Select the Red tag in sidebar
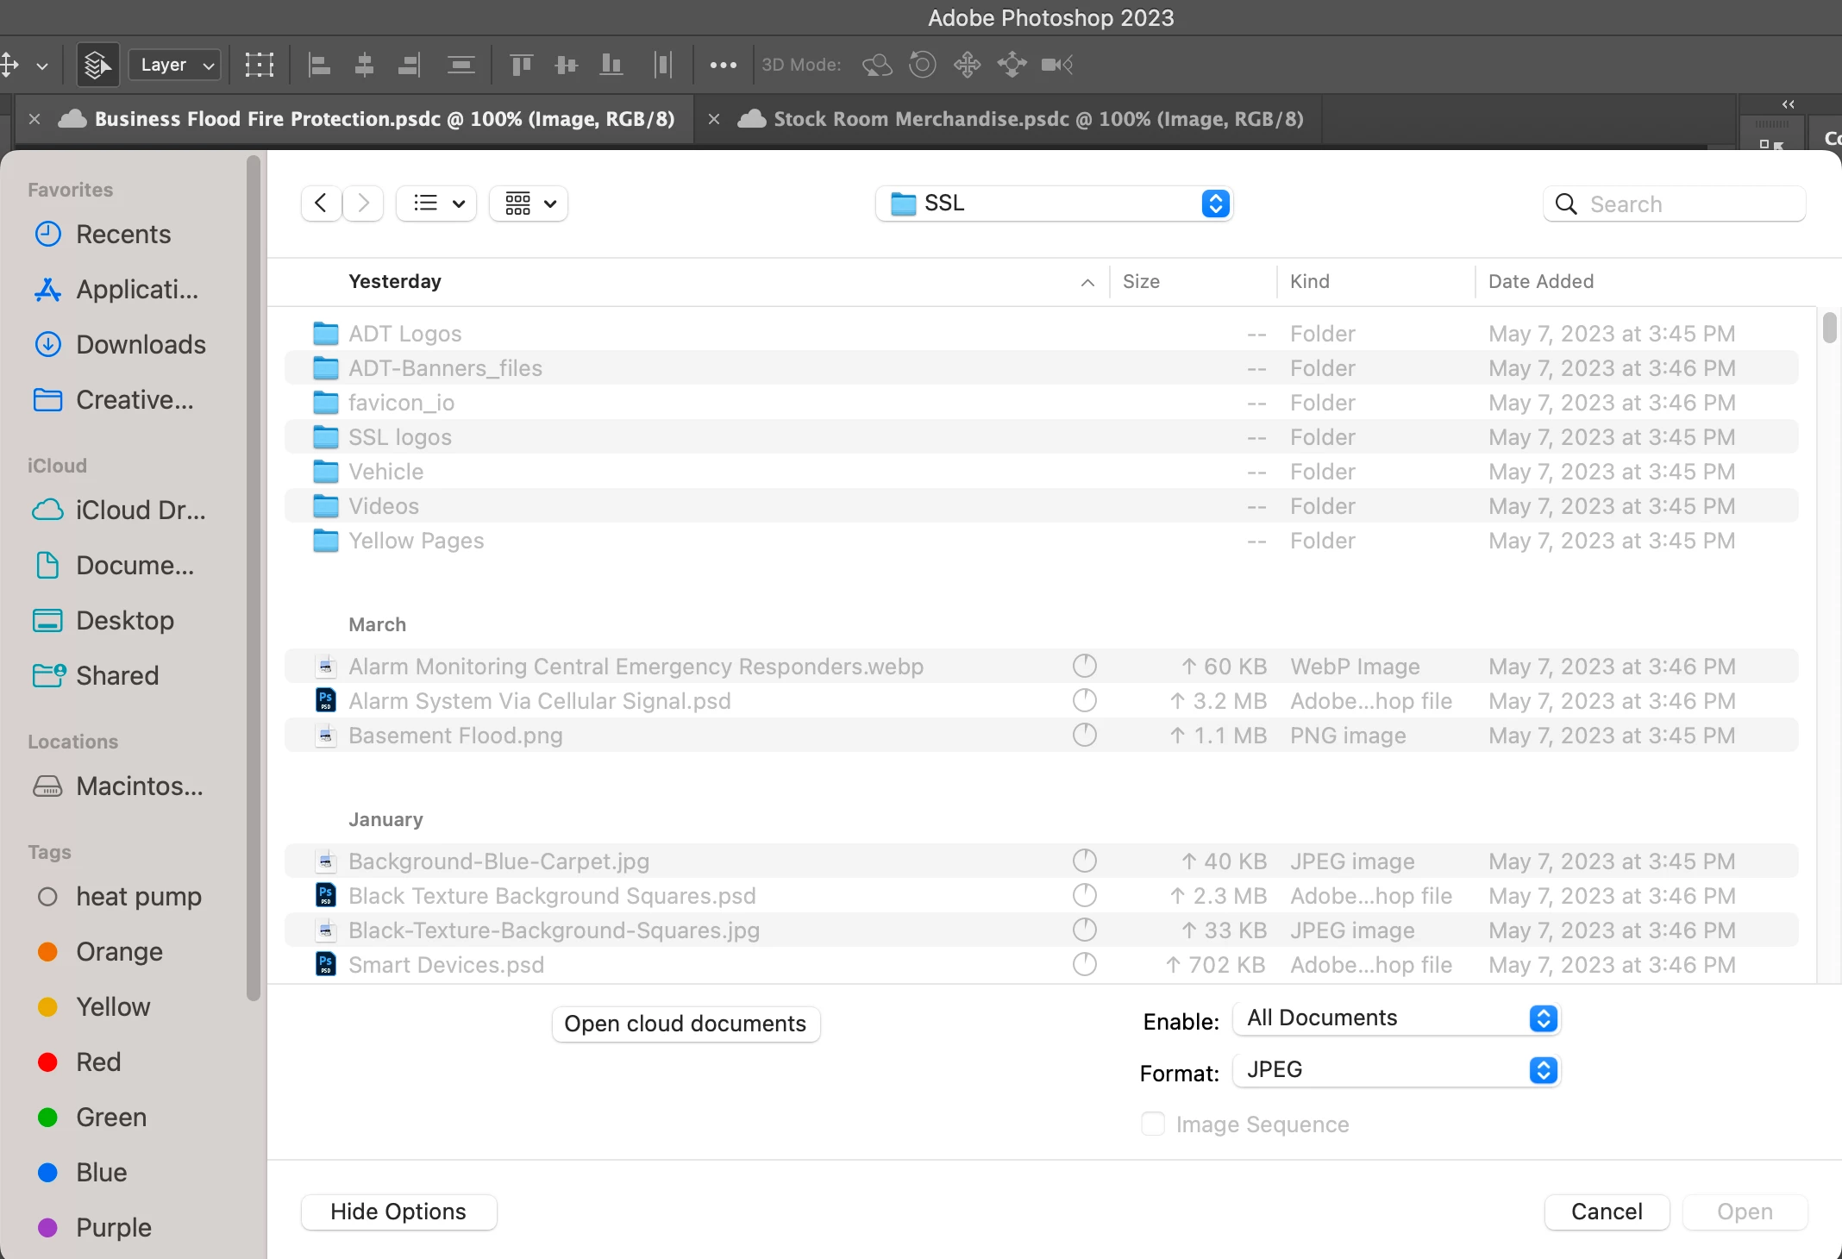 pyautogui.click(x=98, y=1062)
